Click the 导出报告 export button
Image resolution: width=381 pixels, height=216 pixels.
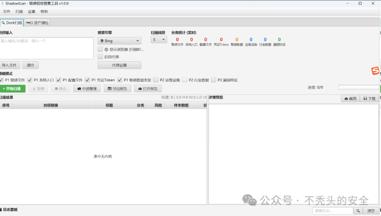click(117, 88)
